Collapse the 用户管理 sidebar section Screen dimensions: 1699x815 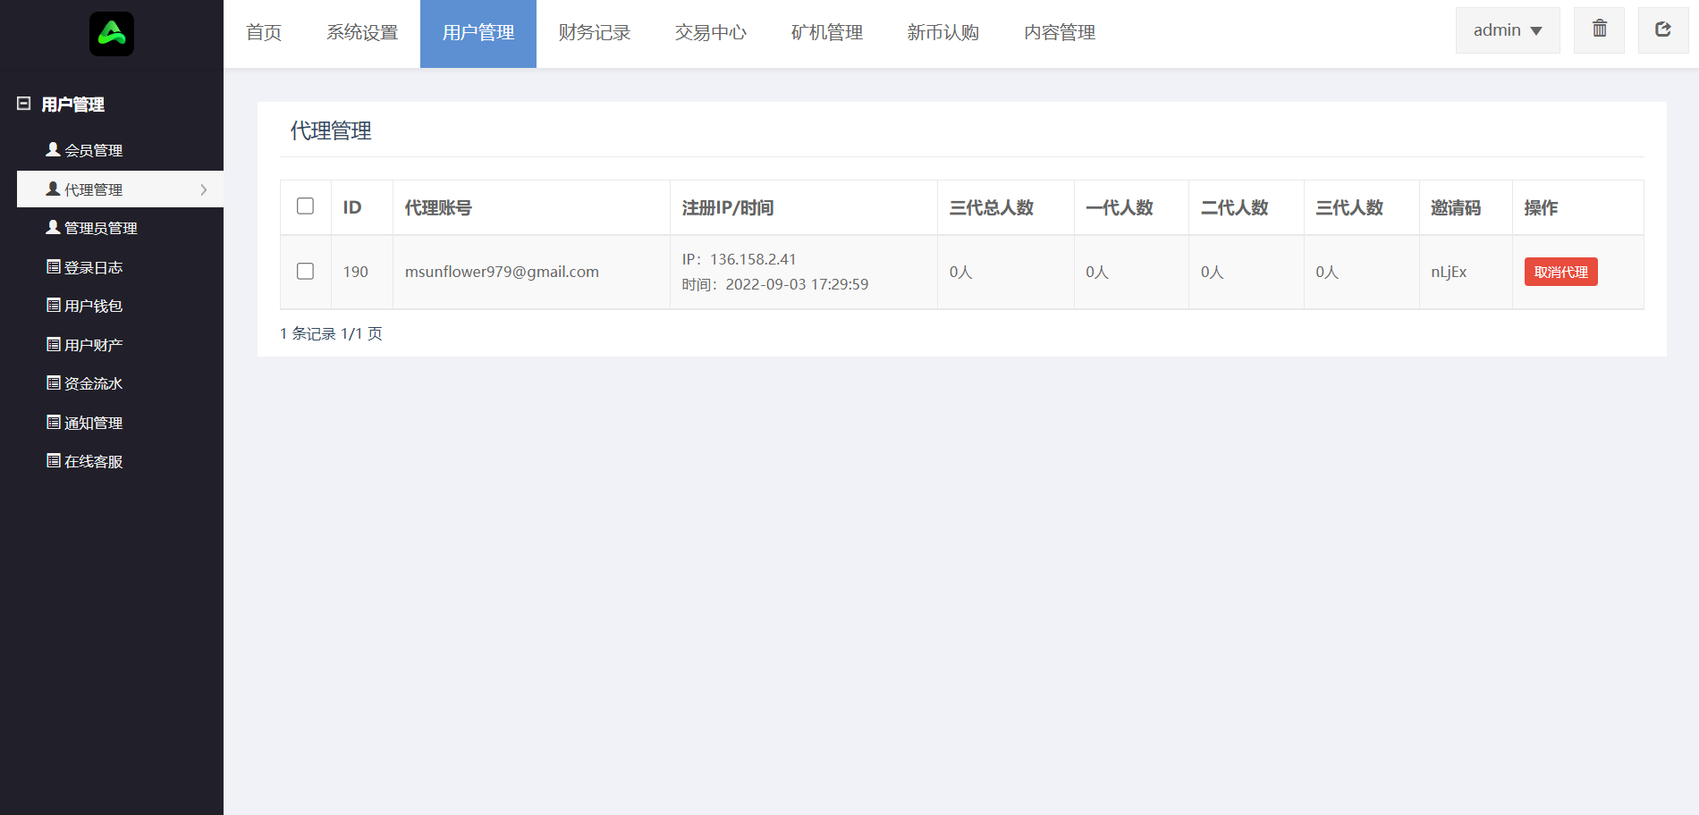[24, 104]
